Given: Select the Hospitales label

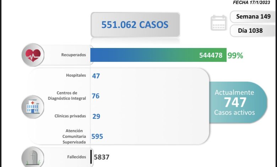Looking at the screenshot, I should pyautogui.click(x=76, y=75).
